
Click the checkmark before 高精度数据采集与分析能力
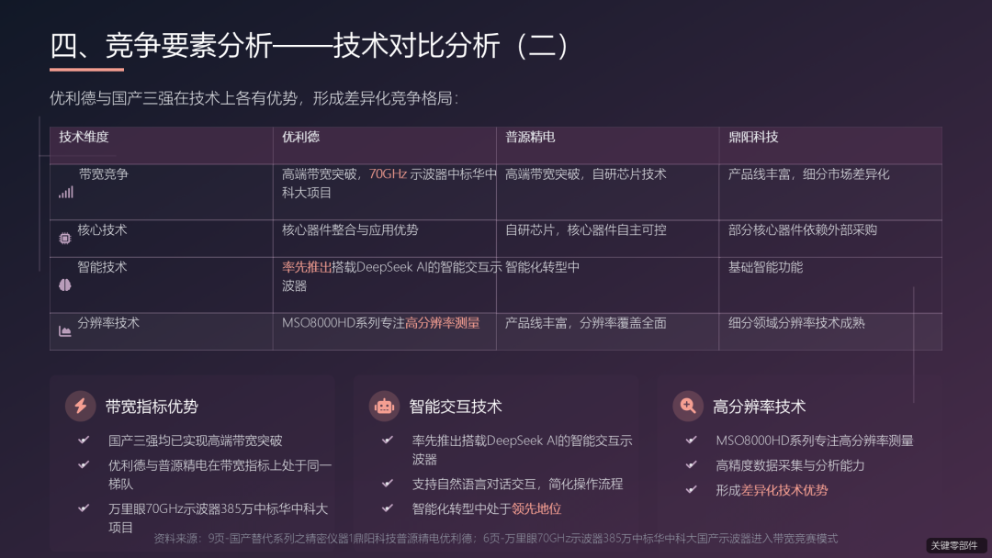tap(691, 464)
